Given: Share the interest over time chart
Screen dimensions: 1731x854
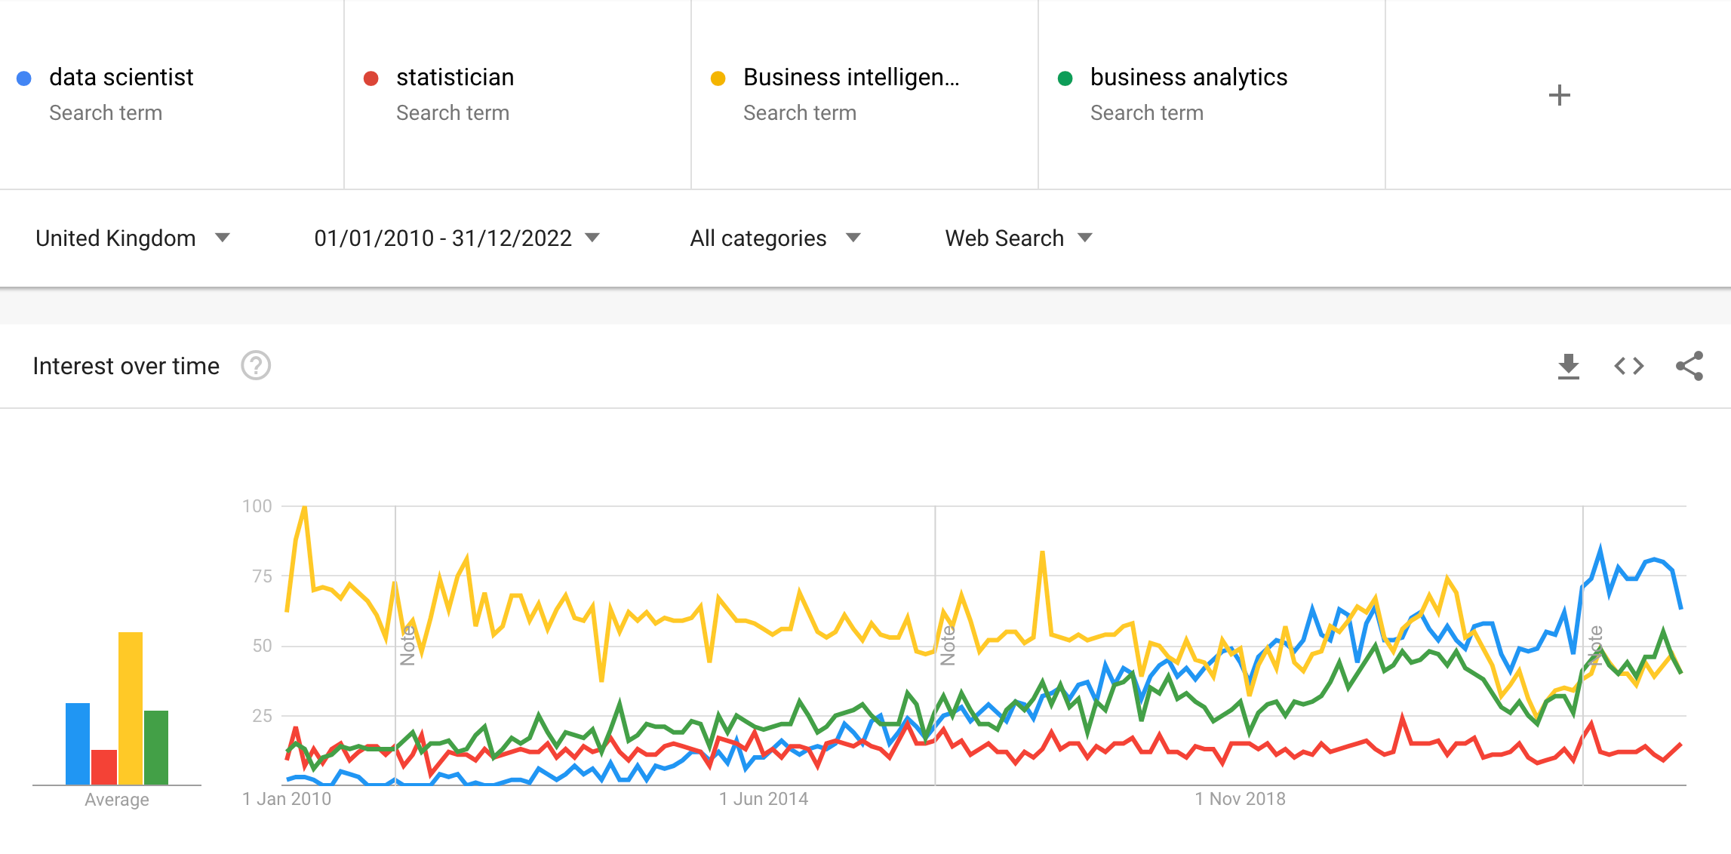Looking at the screenshot, I should [1689, 367].
